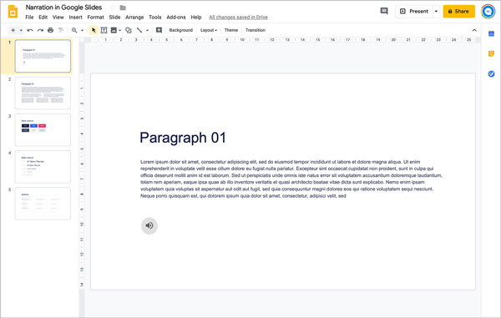The image size is (501, 318).
Task: Open the Insert menu
Action: (x=76, y=18)
